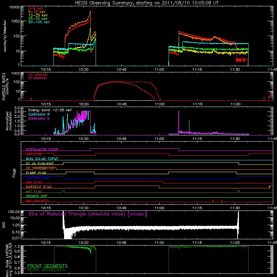Click the 'LO channel' legend label

pos(38,75)
